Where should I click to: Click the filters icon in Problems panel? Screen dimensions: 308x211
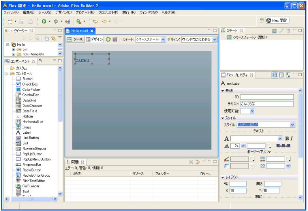tap(197, 162)
